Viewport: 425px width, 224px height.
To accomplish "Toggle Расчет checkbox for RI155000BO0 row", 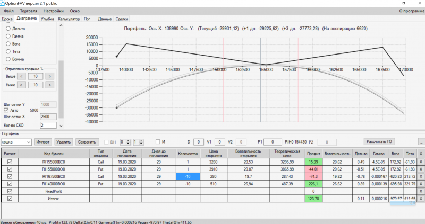I will 10,169.
